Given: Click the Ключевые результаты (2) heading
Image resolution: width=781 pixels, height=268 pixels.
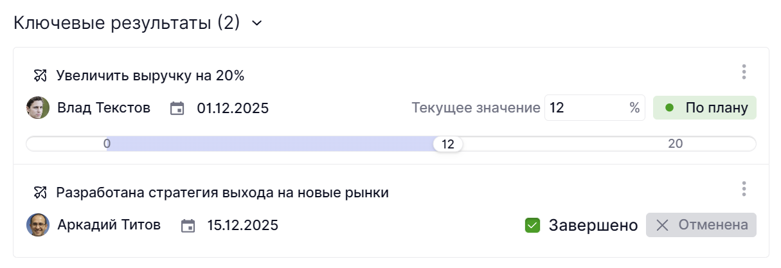Looking at the screenshot, I should click(x=127, y=24).
